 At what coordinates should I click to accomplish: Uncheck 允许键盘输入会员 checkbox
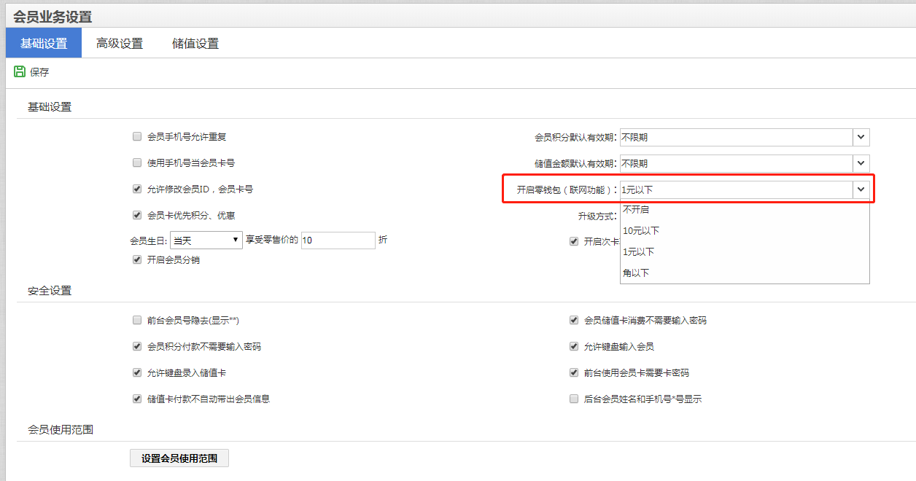coord(574,346)
